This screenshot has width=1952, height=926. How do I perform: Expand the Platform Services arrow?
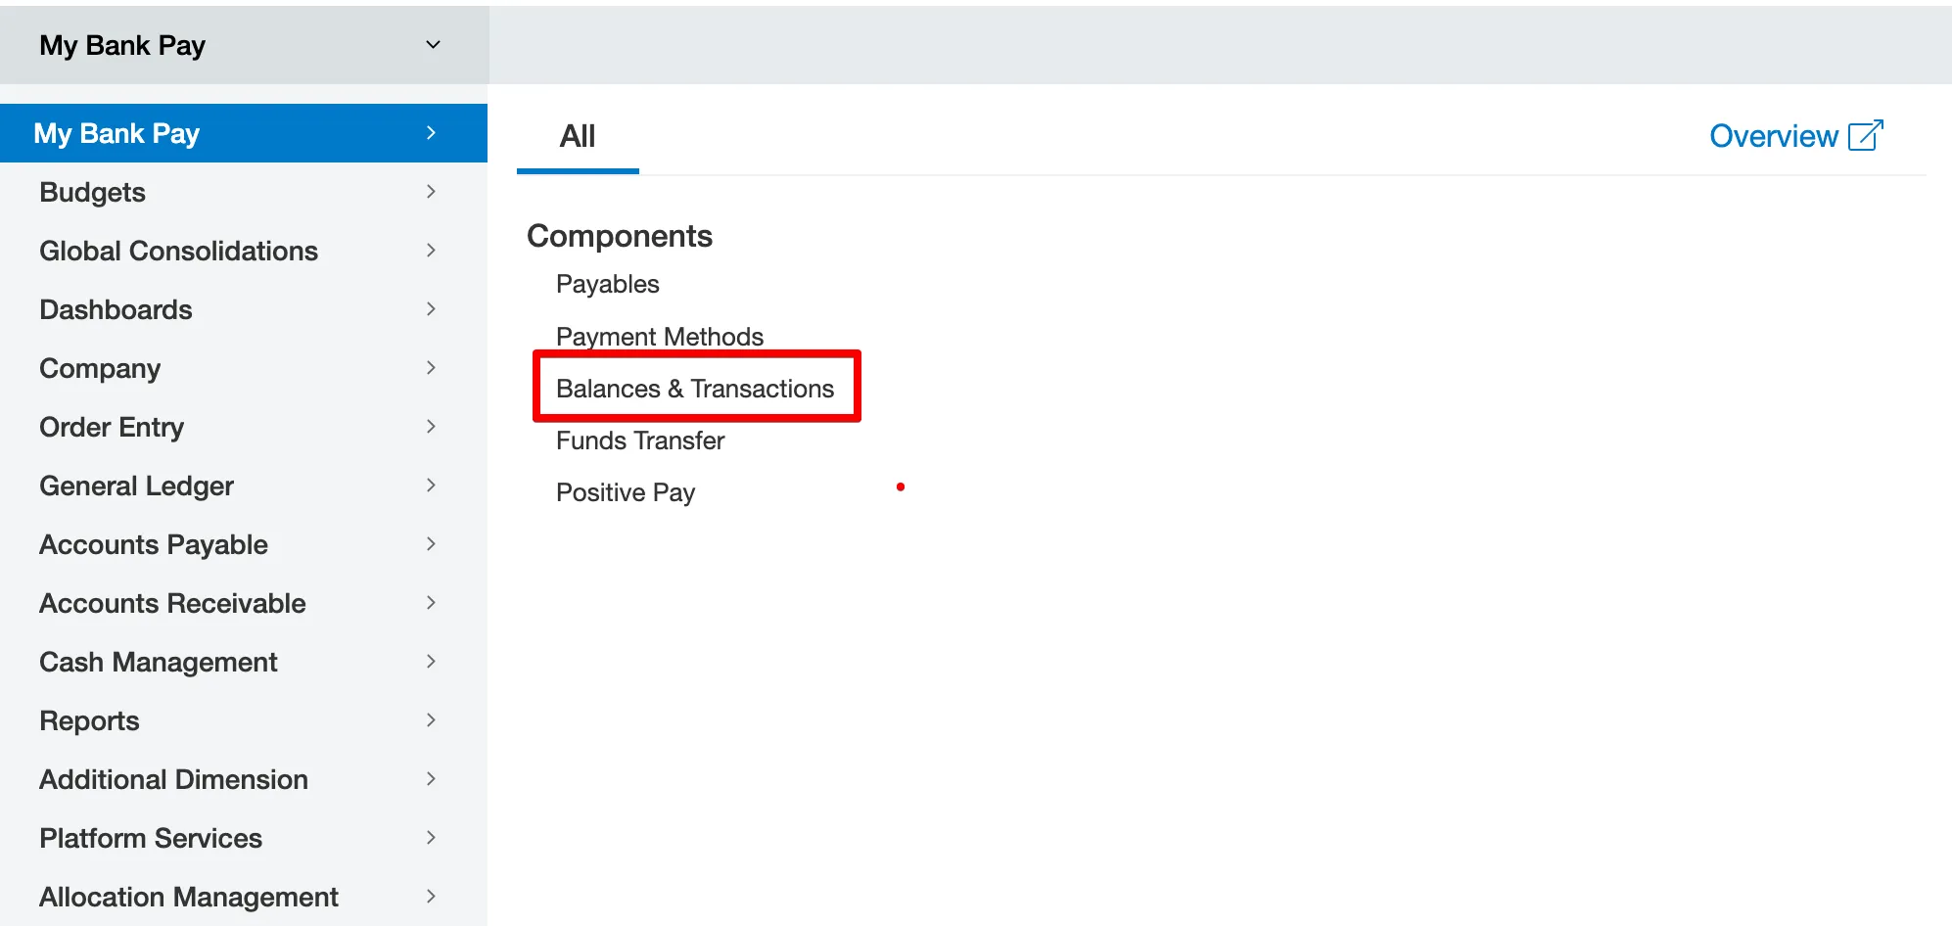(431, 838)
